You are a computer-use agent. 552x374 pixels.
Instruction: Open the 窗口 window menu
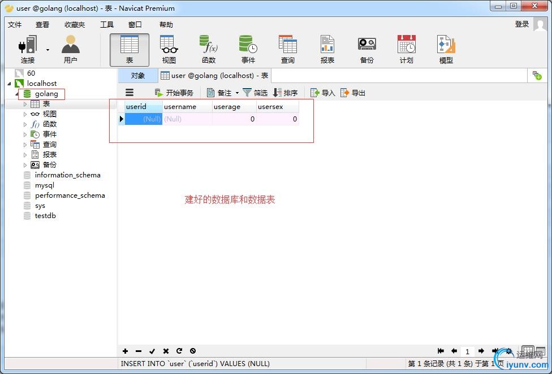click(x=135, y=25)
